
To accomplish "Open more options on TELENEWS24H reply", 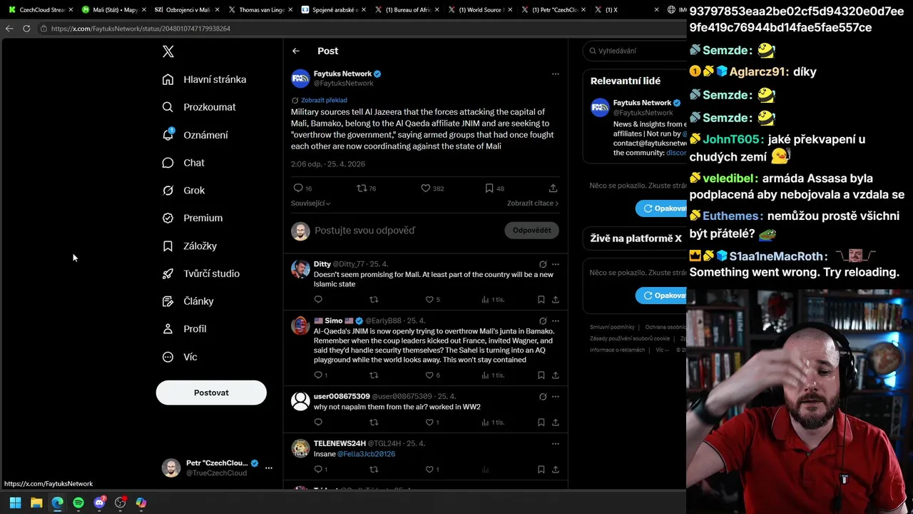I will 555,443.
